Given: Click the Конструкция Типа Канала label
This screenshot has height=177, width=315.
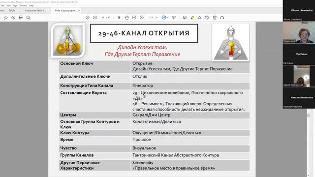Looking at the screenshot, I should [x=87, y=86].
